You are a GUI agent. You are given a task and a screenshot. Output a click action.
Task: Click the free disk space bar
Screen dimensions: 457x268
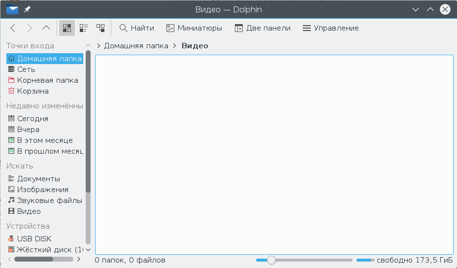365,260
